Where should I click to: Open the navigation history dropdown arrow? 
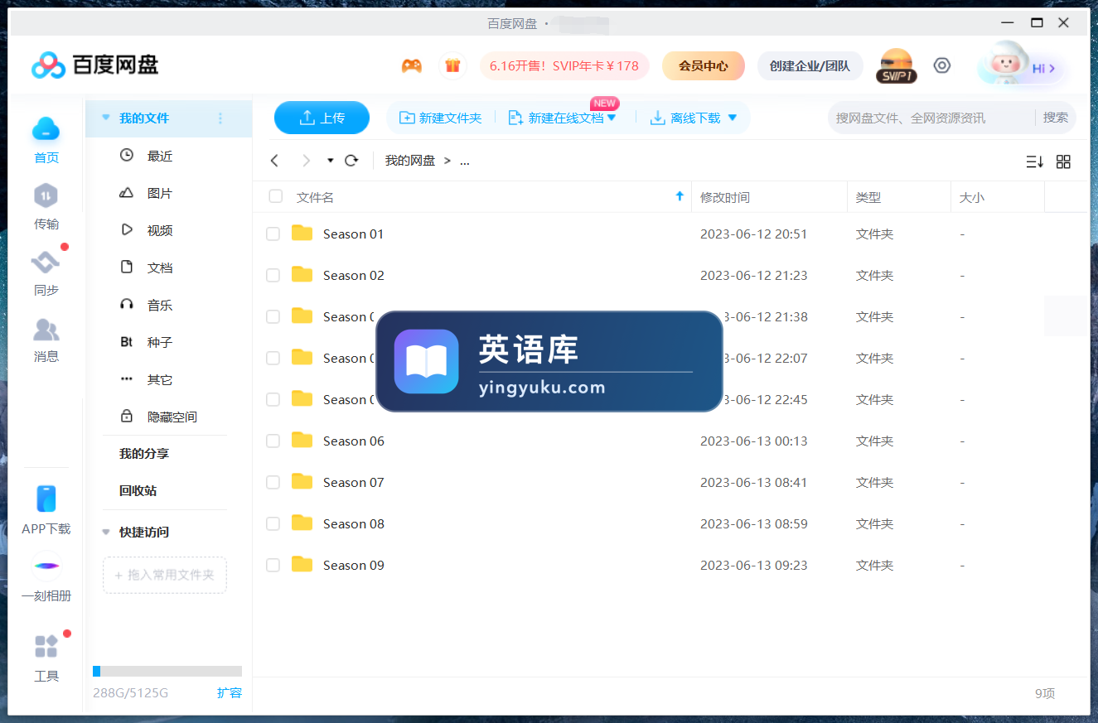pos(331,161)
